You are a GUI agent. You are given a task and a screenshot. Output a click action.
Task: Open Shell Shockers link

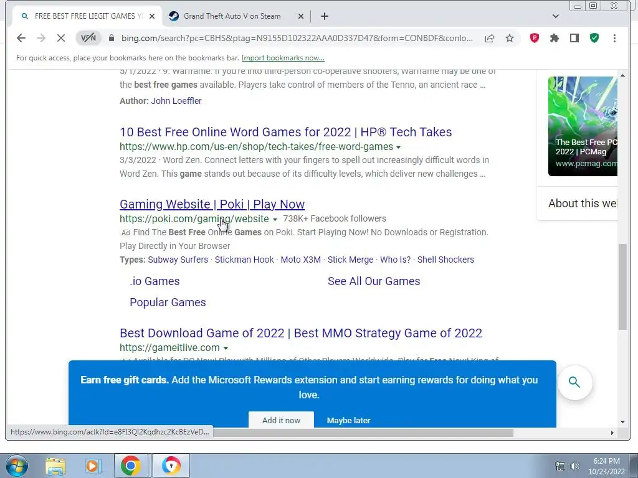coord(445,260)
